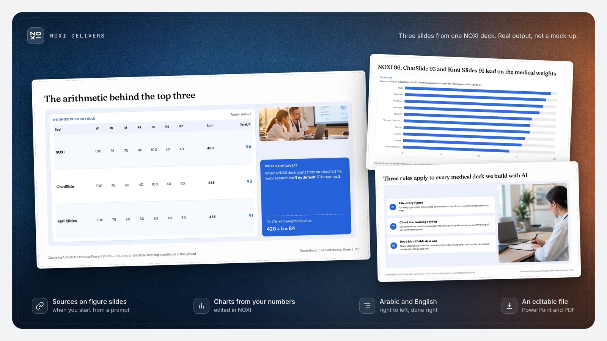Screen dimensions: 607x341
Task: Click the 'R1: 2/5 → 40 weighted points' text
Action: [x=289, y=221]
